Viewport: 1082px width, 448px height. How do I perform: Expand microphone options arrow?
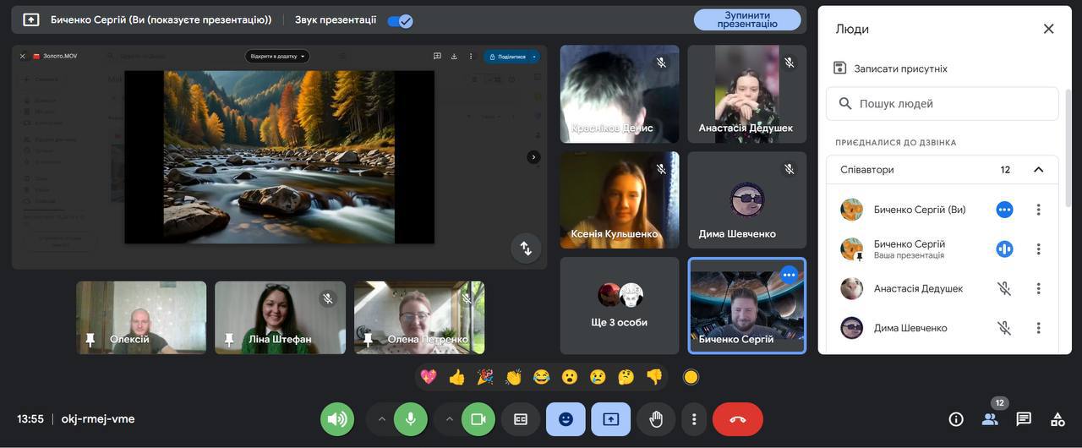[x=381, y=419]
